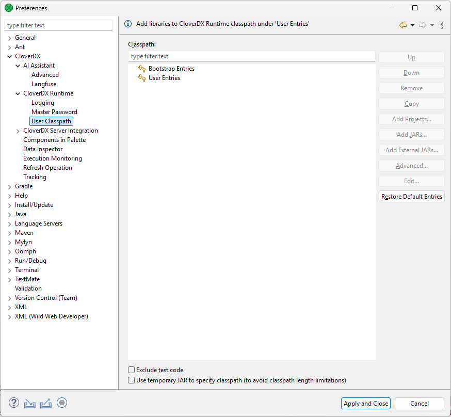The image size is (451, 417).
Task: Expand the Terminal tree node
Action: 9,270
